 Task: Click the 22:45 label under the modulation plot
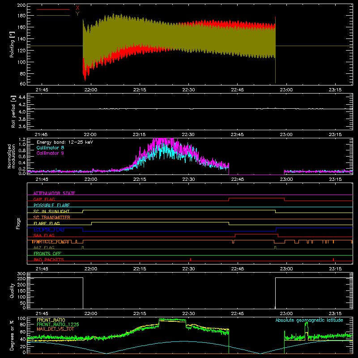pyautogui.click(x=238, y=179)
